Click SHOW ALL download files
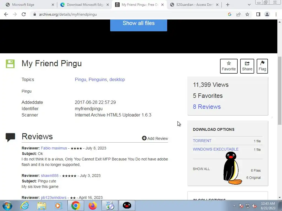Viewport: 282px width, 211px height. point(201,169)
